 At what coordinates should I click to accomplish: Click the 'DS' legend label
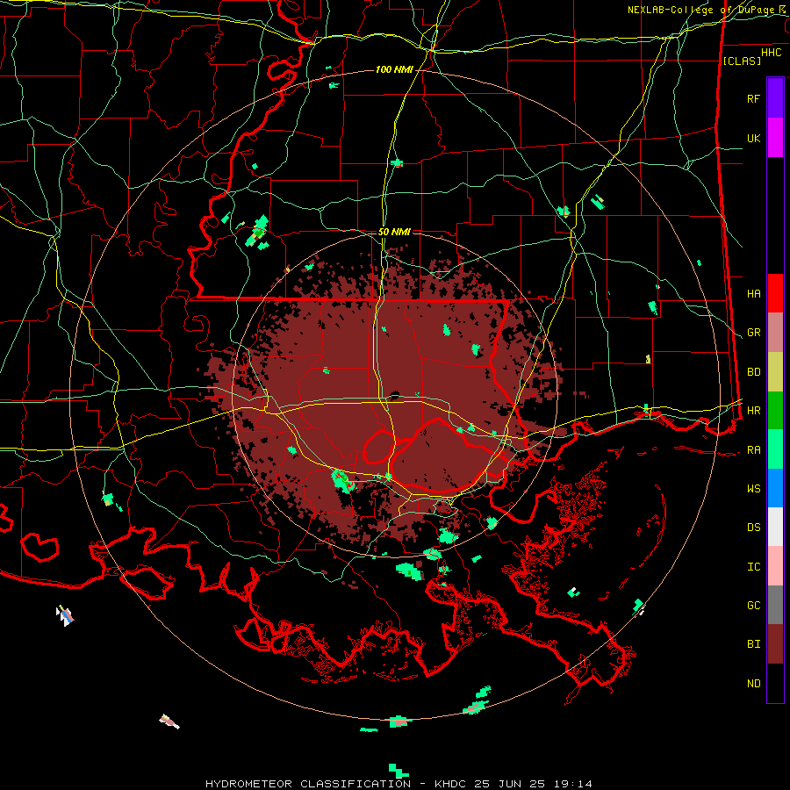[753, 527]
